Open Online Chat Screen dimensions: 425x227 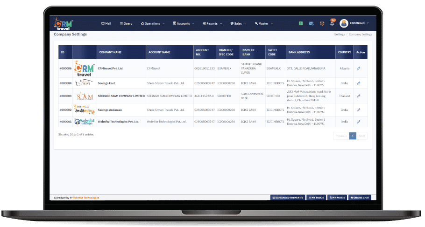pos(360,198)
